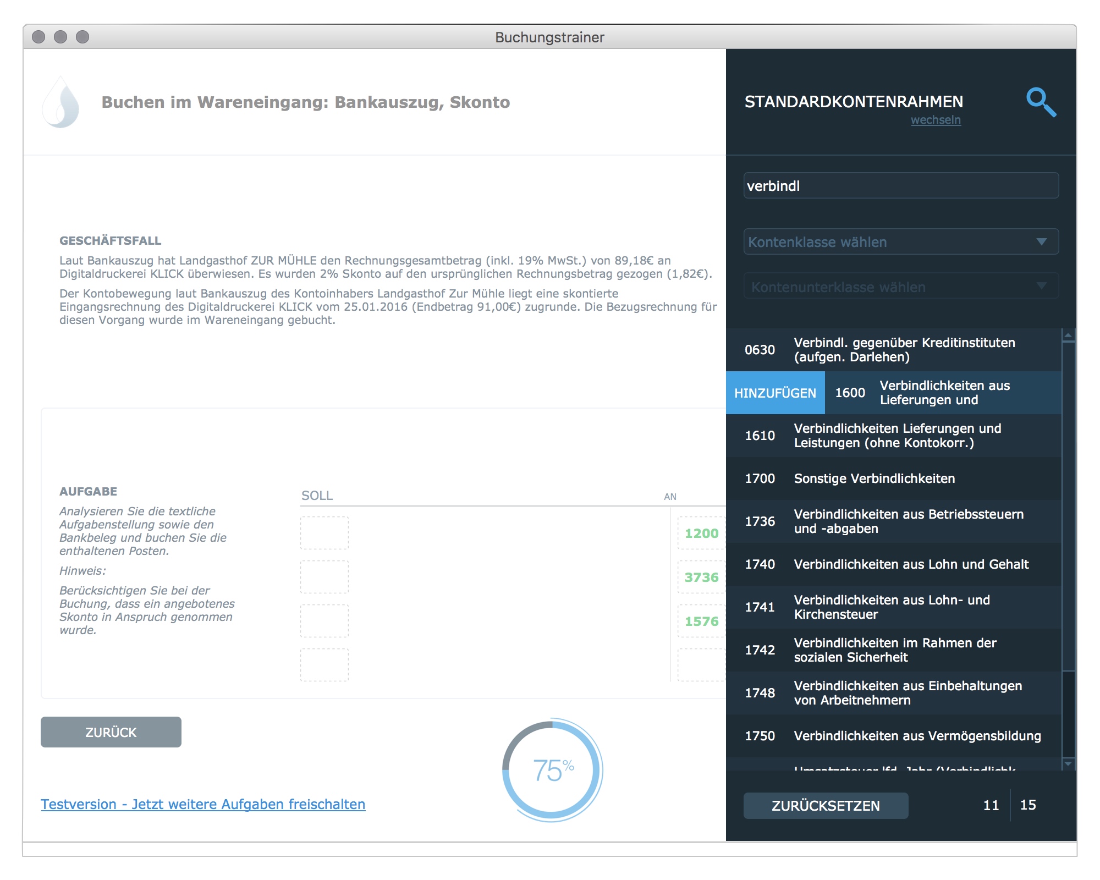Click the green 1200 account box

[x=701, y=533]
